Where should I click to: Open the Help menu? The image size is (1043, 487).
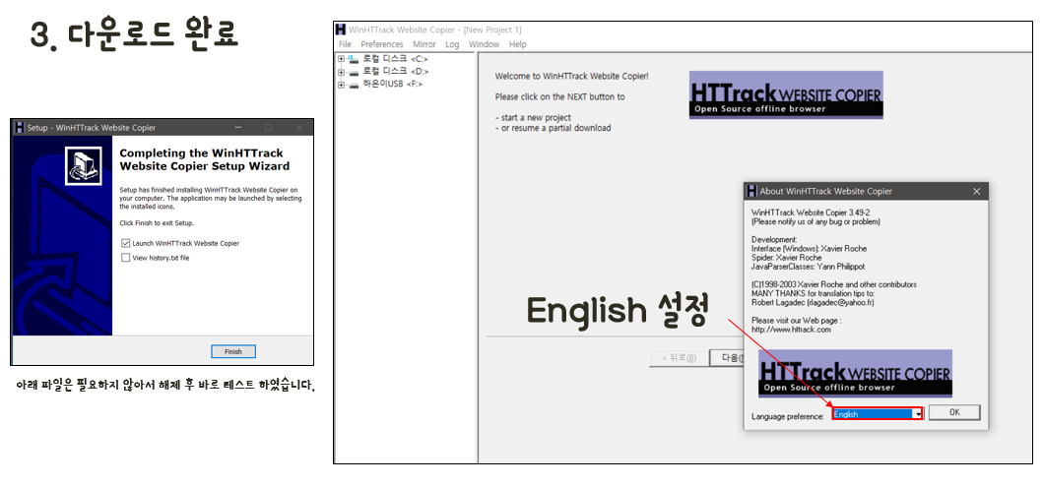point(517,44)
